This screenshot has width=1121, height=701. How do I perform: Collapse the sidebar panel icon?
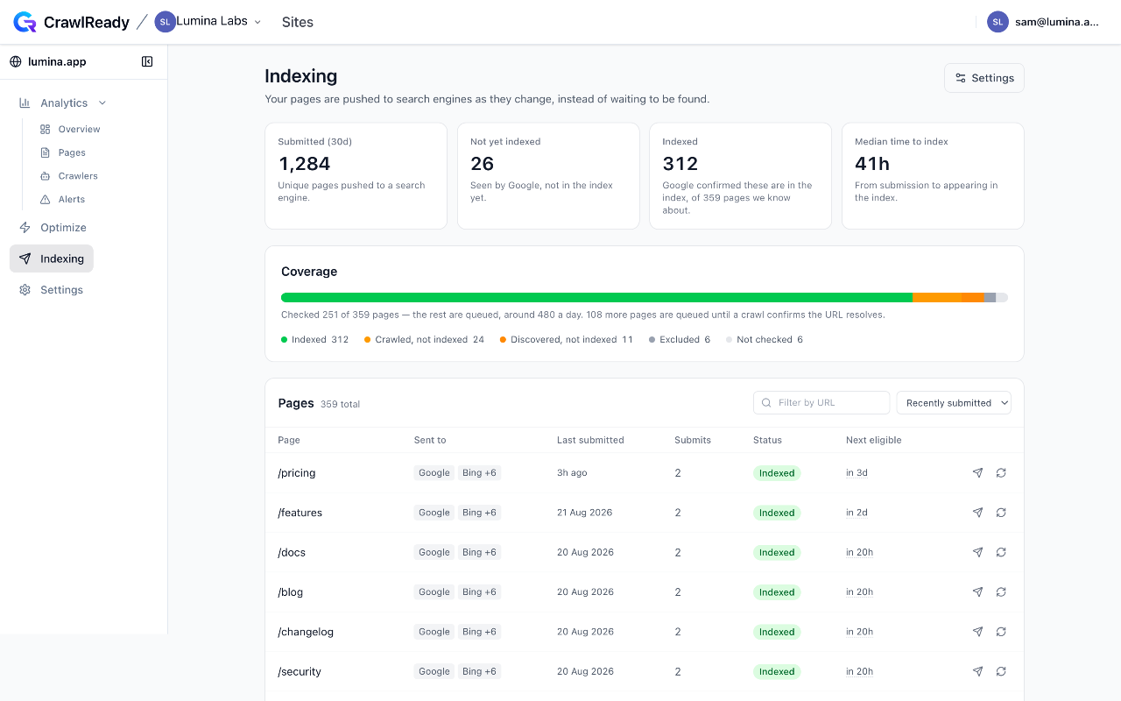pyautogui.click(x=147, y=61)
